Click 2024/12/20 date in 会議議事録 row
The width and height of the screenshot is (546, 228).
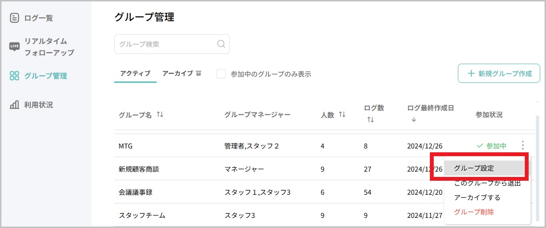pos(425,192)
